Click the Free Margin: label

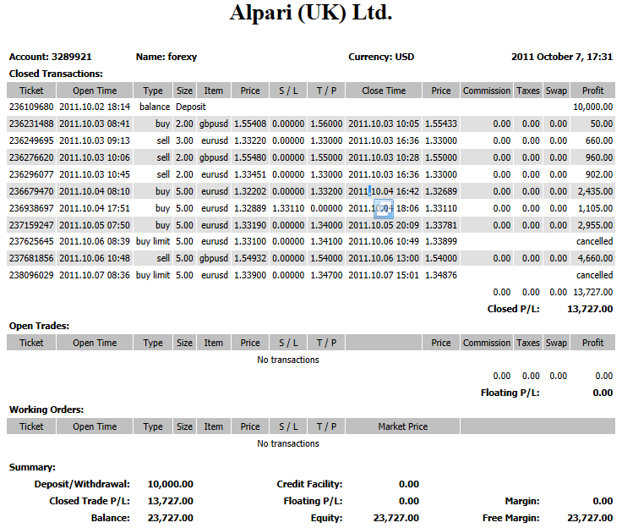click(x=511, y=518)
